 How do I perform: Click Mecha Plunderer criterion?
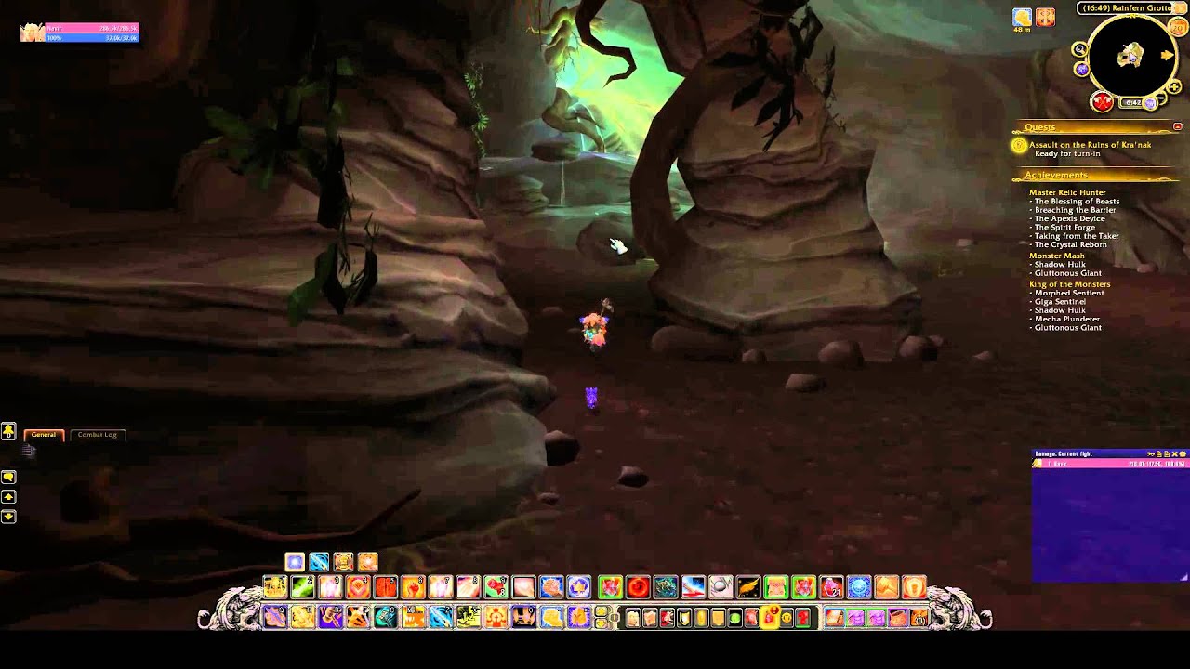(x=1066, y=320)
